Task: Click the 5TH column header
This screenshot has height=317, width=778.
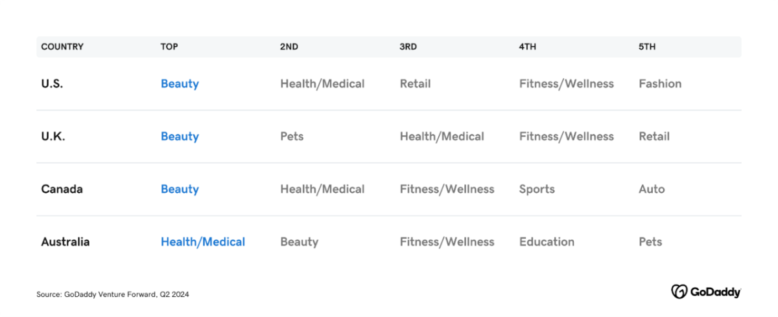Action: 647,47
